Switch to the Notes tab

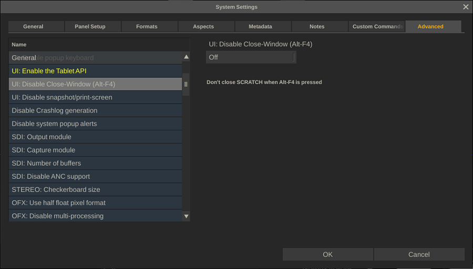coord(317,27)
